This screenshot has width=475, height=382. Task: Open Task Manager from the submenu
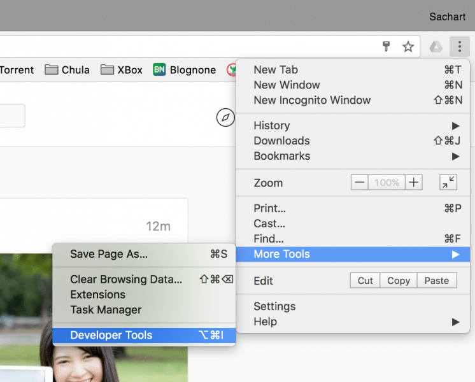(144, 309)
